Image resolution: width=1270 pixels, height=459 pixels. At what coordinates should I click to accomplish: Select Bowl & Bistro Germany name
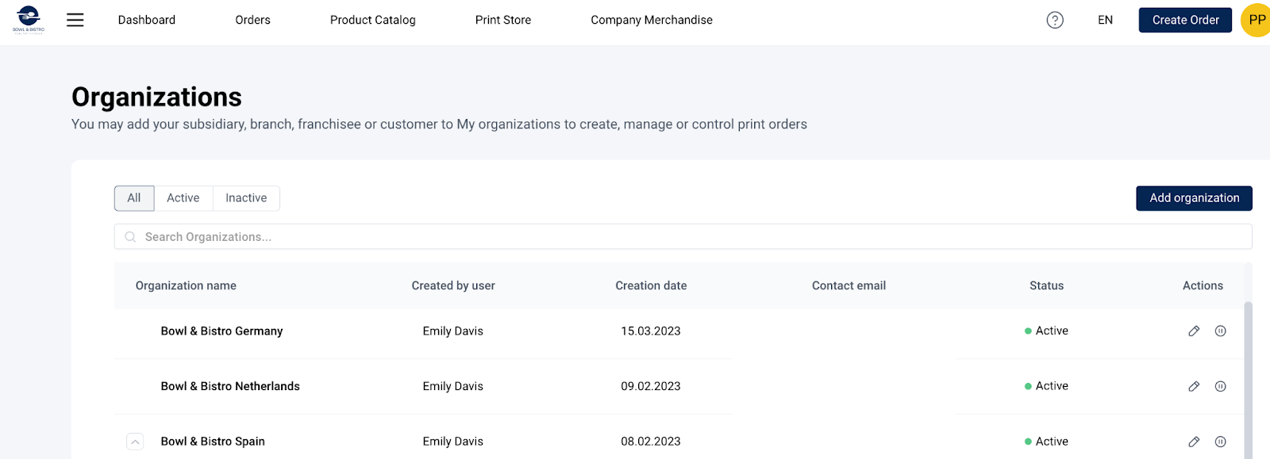[221, 331]
